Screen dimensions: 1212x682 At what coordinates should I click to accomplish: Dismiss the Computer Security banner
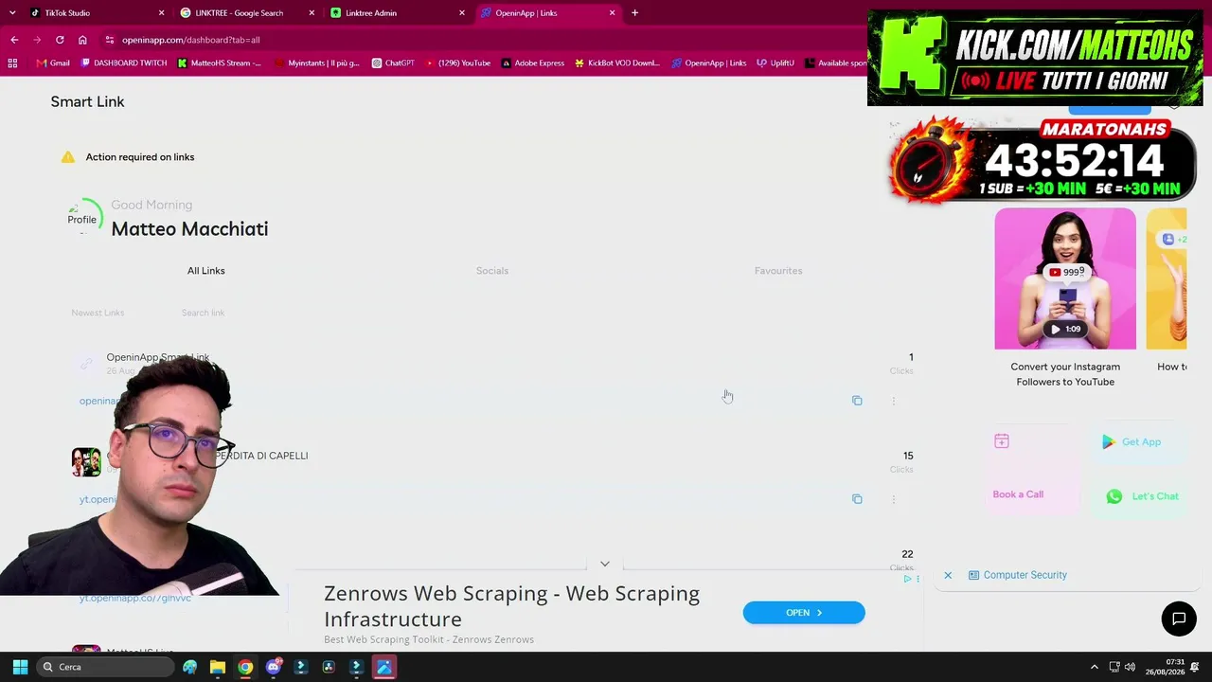pos(948,575)
